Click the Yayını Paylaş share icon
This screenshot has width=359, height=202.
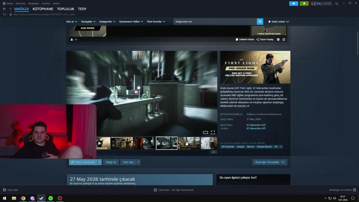coord(257,40)
